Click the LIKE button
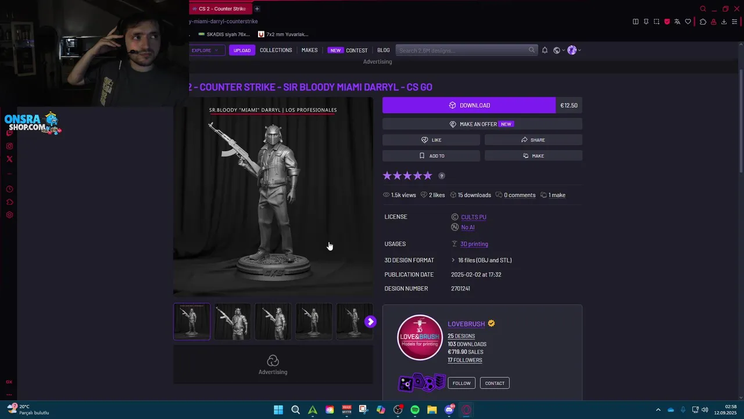 tap(431, 140)
